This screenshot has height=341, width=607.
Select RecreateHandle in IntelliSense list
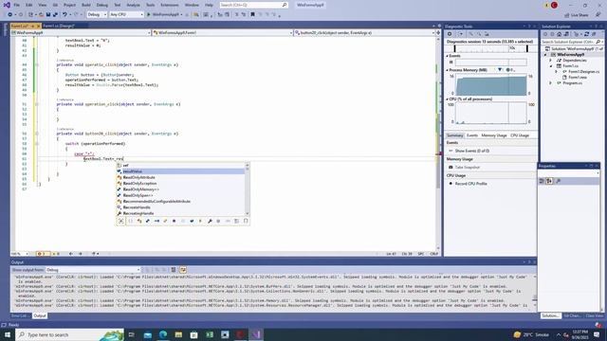click(180, 207)
